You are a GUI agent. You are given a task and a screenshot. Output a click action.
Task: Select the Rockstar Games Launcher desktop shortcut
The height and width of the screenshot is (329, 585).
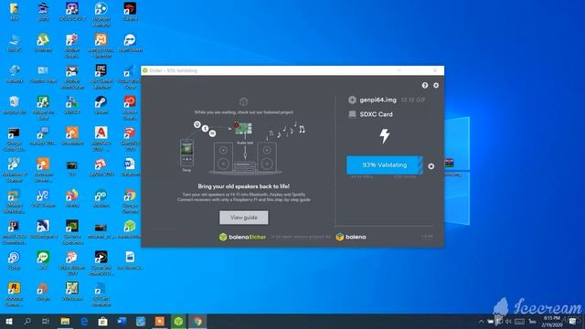pyautogui.click(x=15, y=294)
